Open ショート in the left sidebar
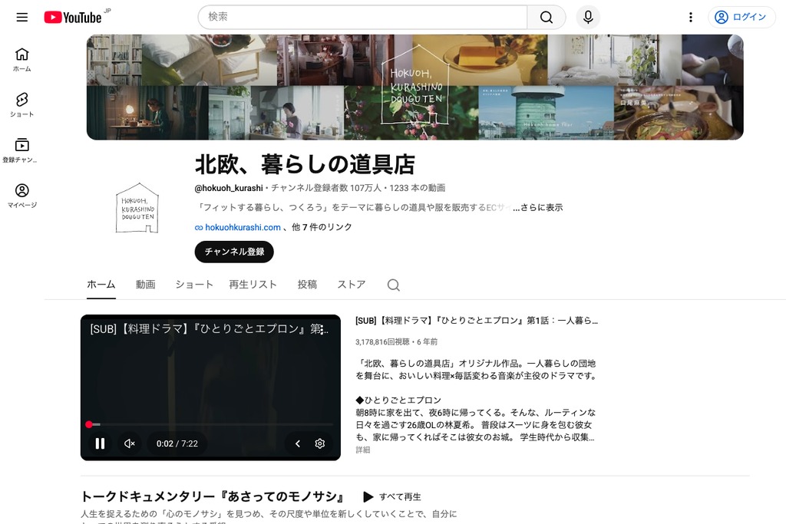The image size is (786, 524). pyautogui.click(x=22, y=104)
